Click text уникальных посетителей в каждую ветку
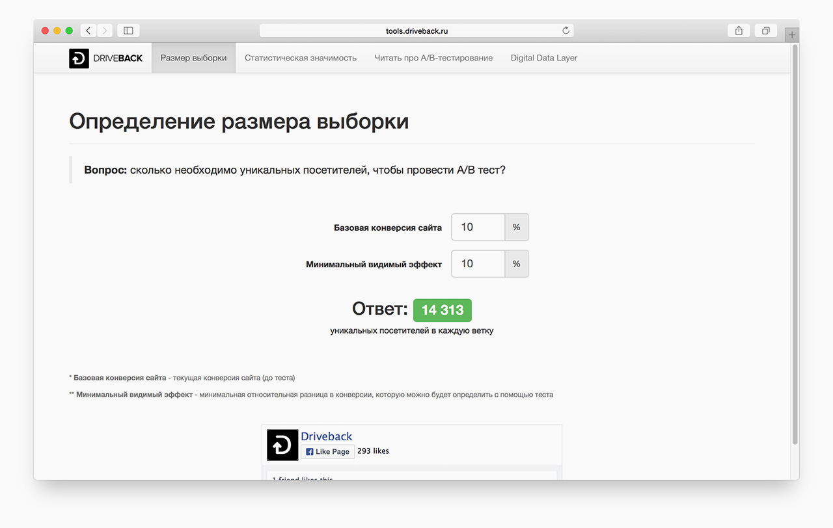The width and height of the screenshot is (833, 528). coord(412,331)
